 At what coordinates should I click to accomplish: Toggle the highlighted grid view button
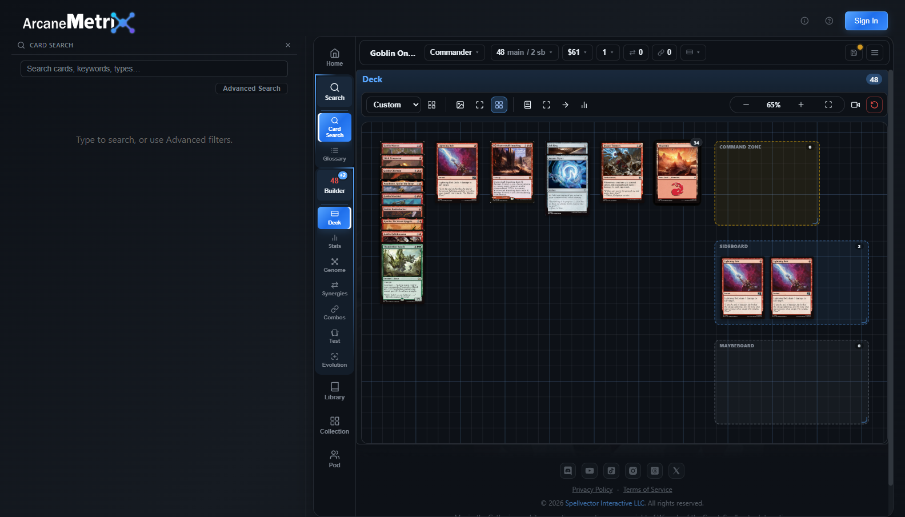click(x=499, y=105)
